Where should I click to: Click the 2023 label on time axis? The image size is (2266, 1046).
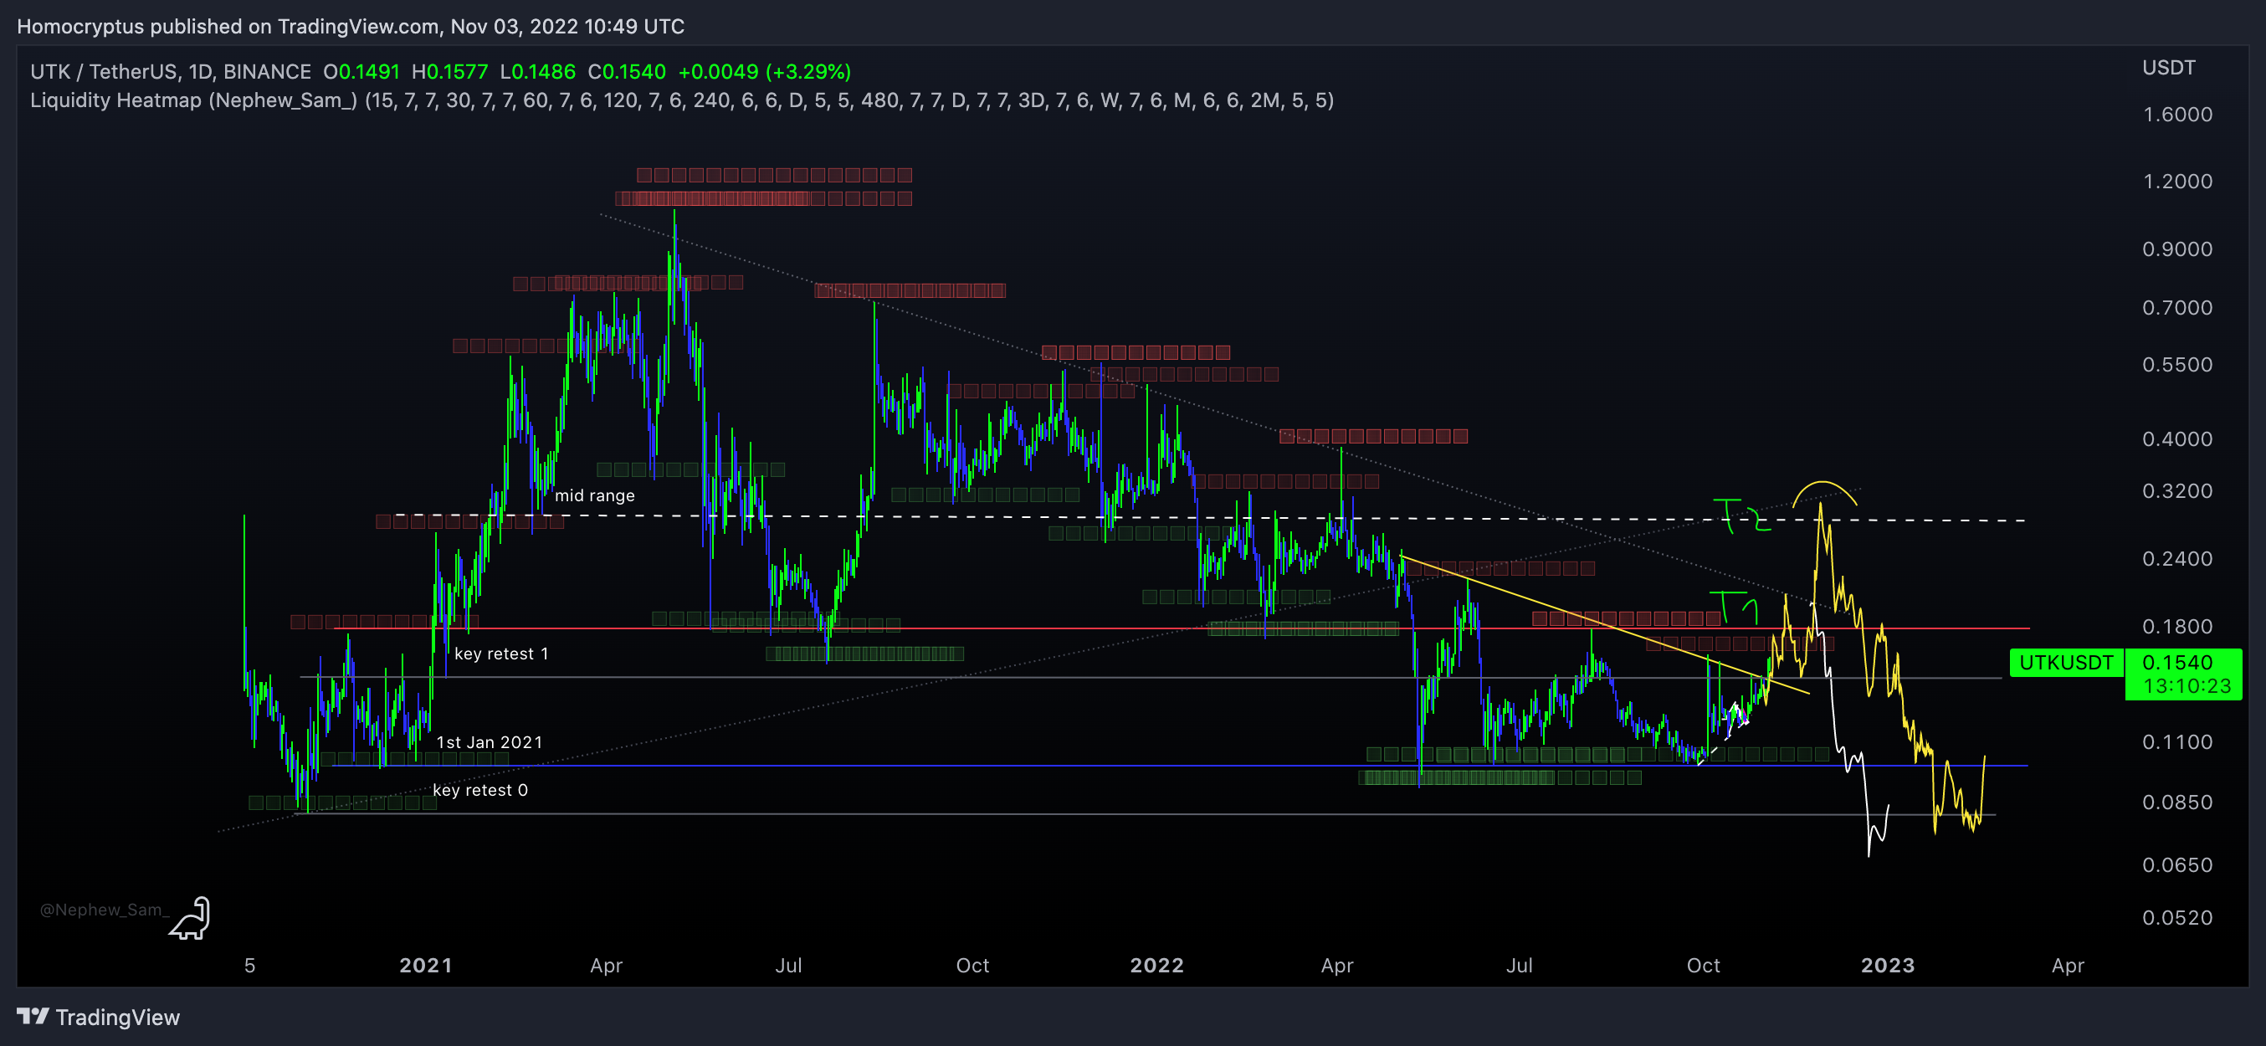click(x=1888, y=965)
